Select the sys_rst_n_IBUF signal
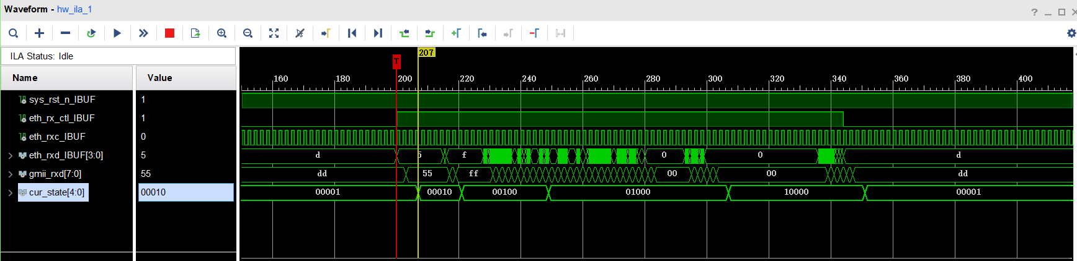The image size is (1077, 261). click(x=62, y=100)
